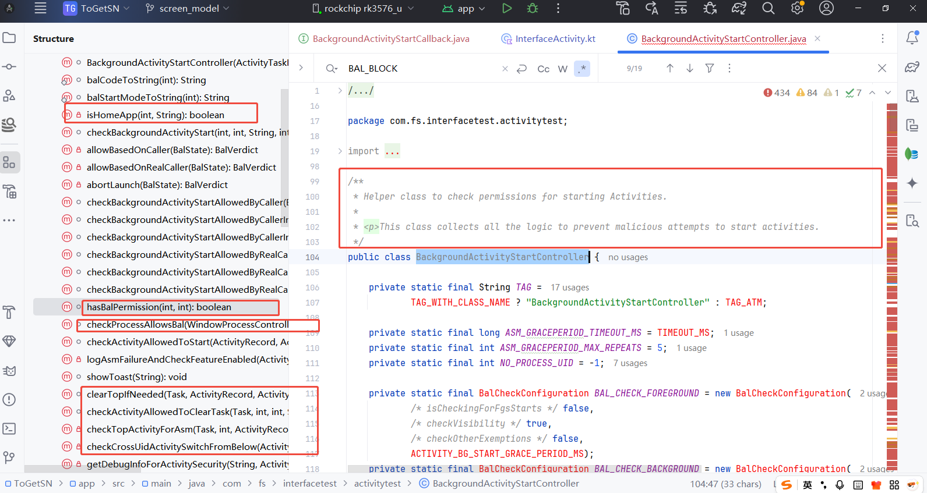Click the error stripe beside the editor
927x493 pixels.
tap(891, 285)
